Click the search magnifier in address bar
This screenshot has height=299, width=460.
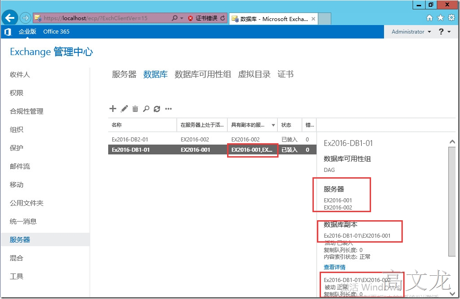click(x=174, y=18)
